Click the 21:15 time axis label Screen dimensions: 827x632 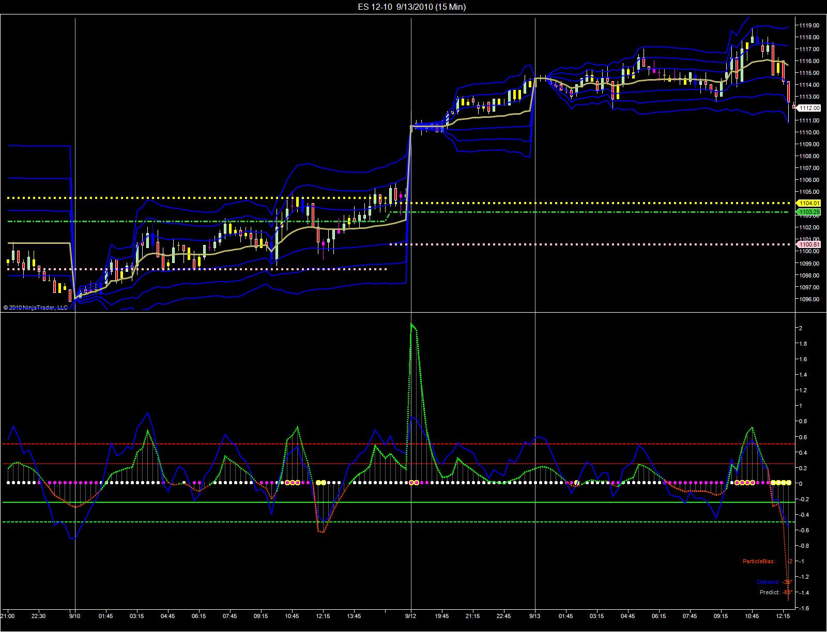(x=473, y=616)
